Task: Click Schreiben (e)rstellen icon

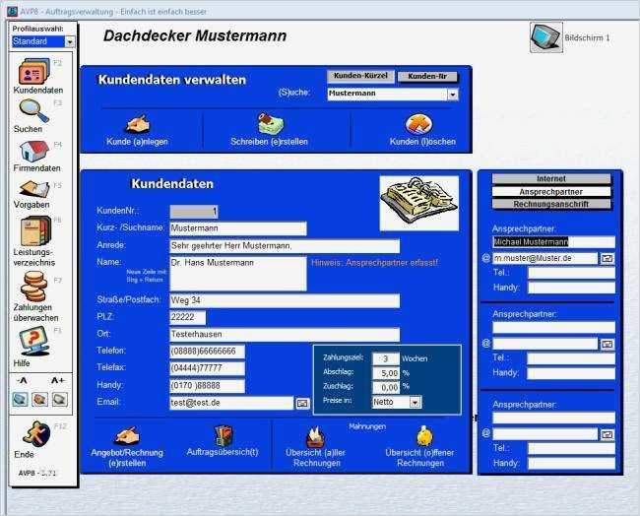Action: point(271,123)
